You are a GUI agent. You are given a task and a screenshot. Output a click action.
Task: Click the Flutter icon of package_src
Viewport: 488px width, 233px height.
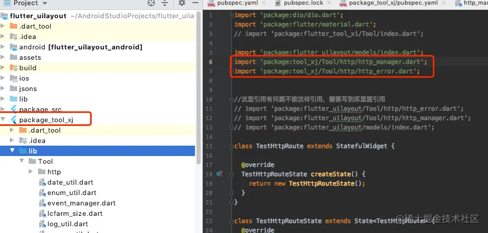click(x=14, y=109)
